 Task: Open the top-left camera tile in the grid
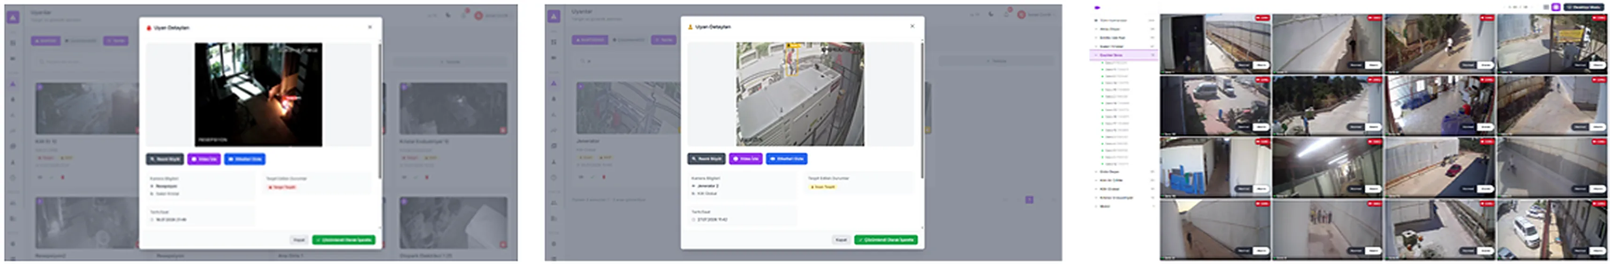click(1215, 44)
